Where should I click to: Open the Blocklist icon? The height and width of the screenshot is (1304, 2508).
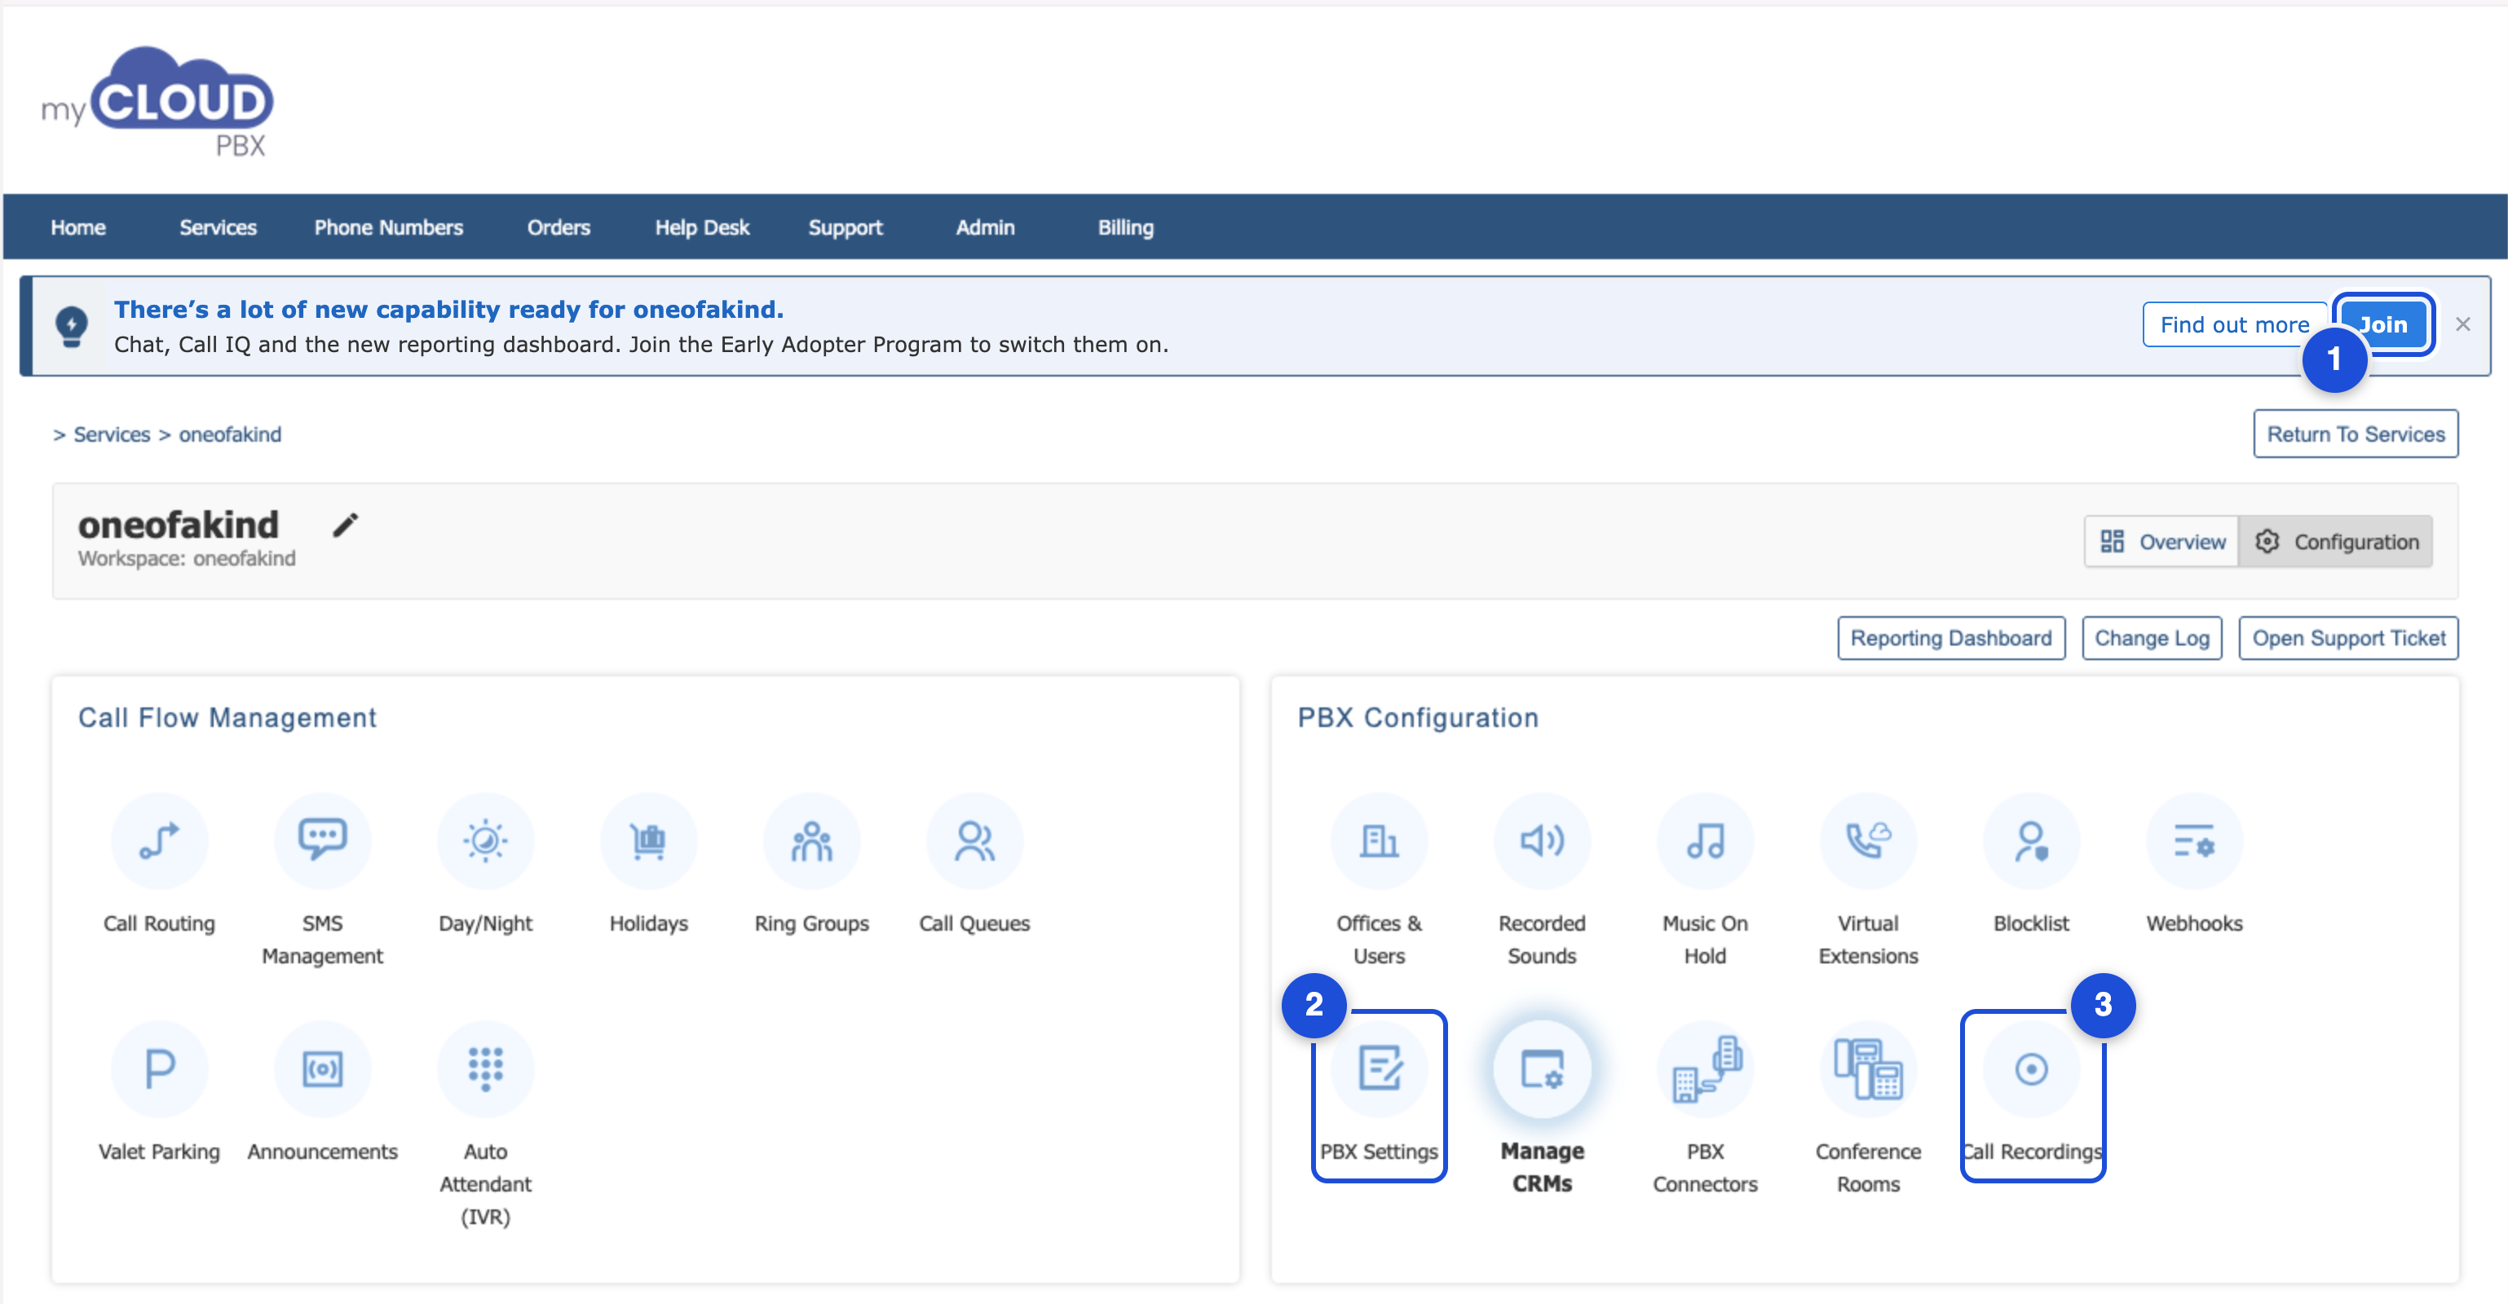tap(2031, 841)
